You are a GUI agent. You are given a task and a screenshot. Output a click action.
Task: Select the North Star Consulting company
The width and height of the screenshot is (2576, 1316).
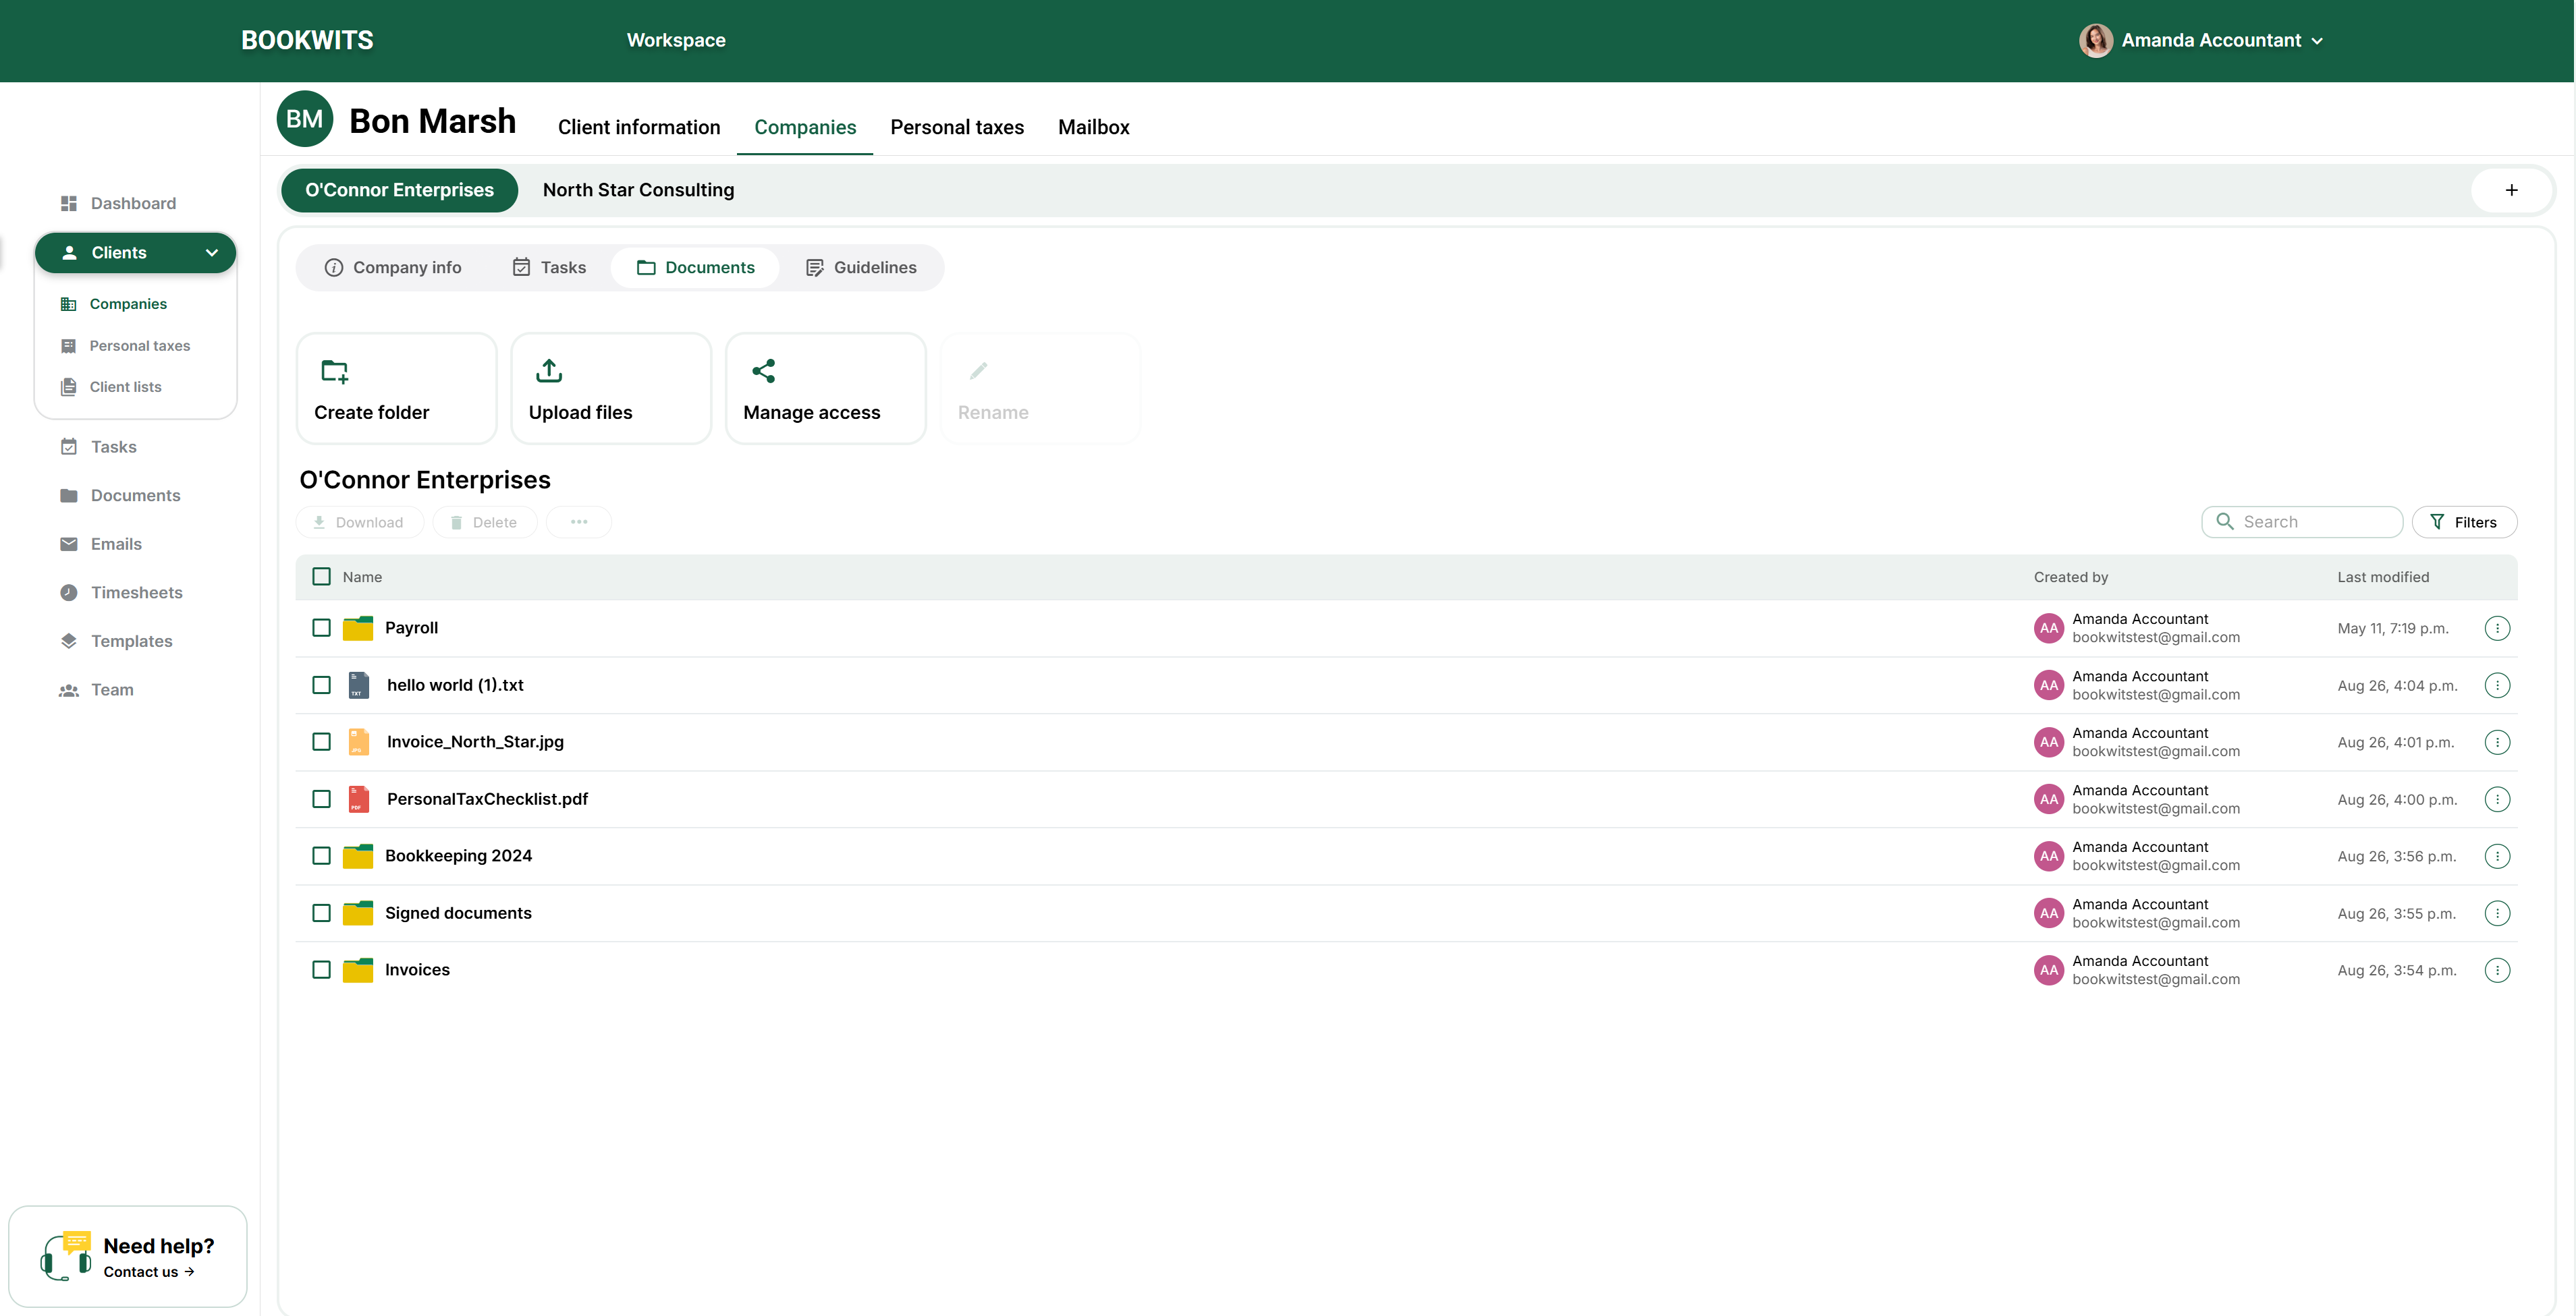(x=638, y=190)
